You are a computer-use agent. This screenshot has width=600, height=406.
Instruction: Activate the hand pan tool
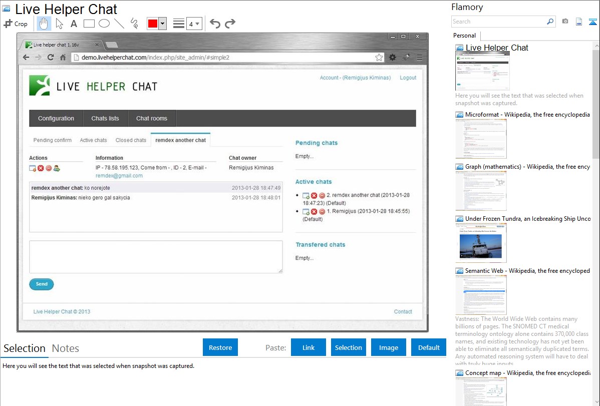[44, 24]
